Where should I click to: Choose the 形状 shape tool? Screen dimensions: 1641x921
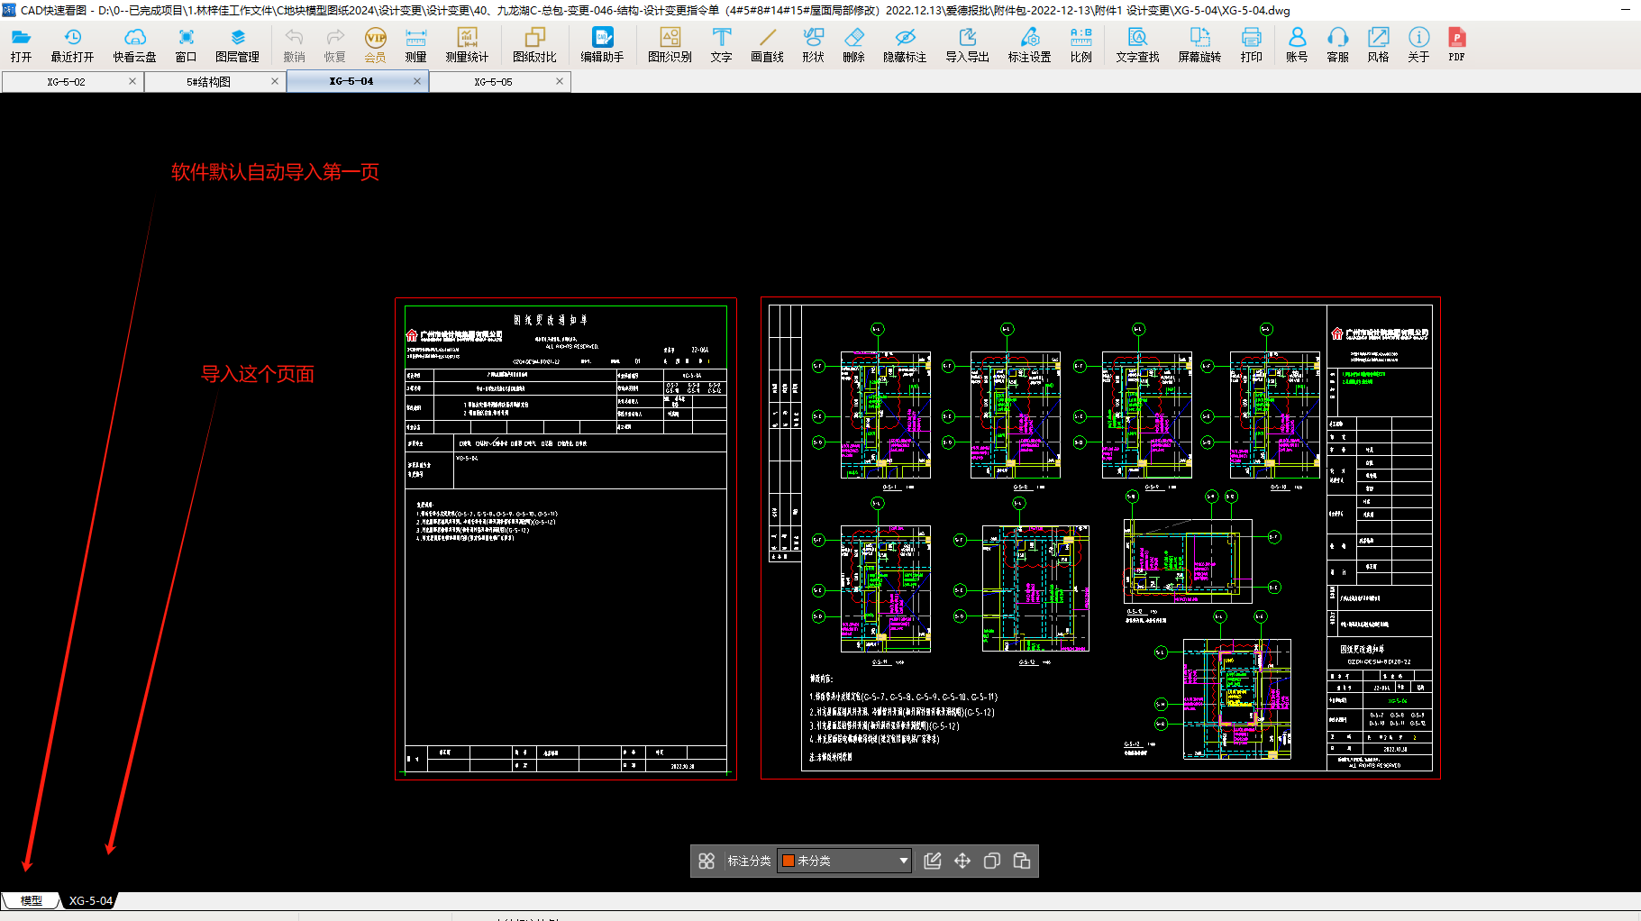[813, 44]
